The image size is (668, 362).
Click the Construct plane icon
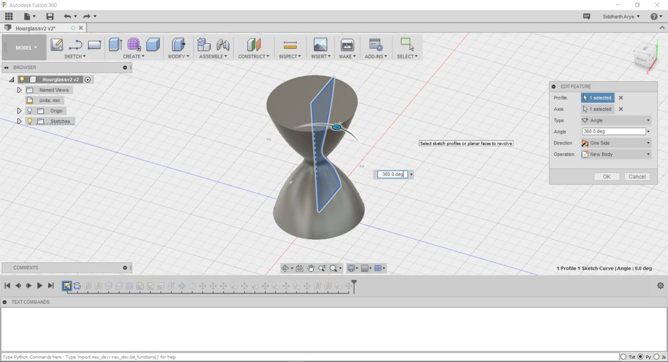tap(254, 45)
